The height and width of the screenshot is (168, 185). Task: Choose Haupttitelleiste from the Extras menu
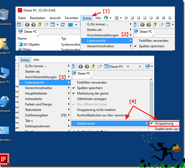45,93
